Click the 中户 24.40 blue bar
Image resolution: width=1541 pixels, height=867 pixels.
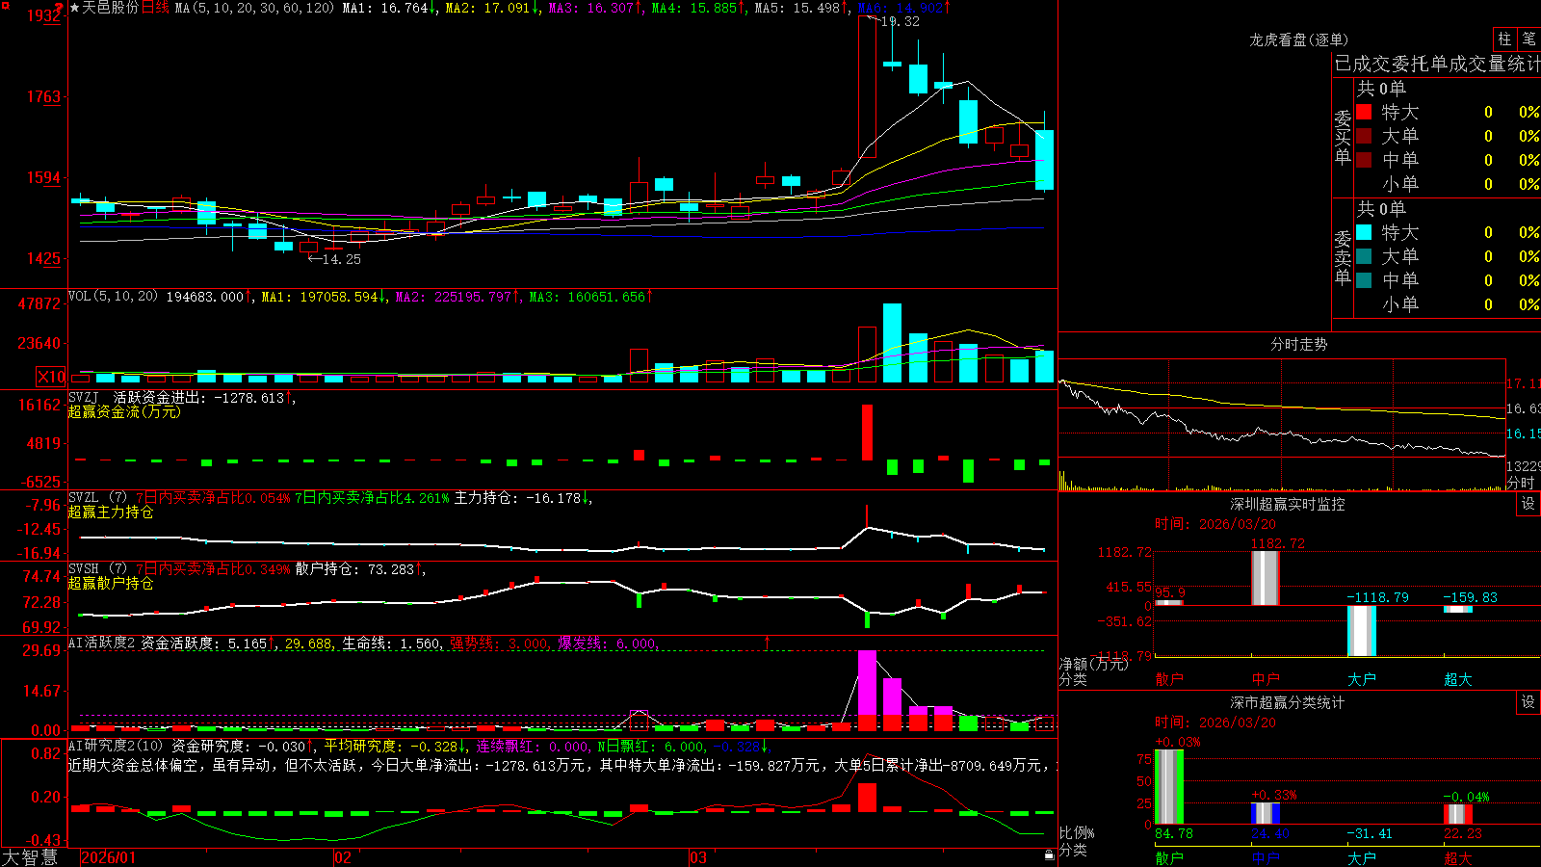(1265, 813)
